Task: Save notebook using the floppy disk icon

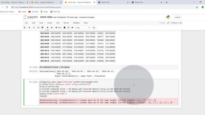Action: click(25, 28)
